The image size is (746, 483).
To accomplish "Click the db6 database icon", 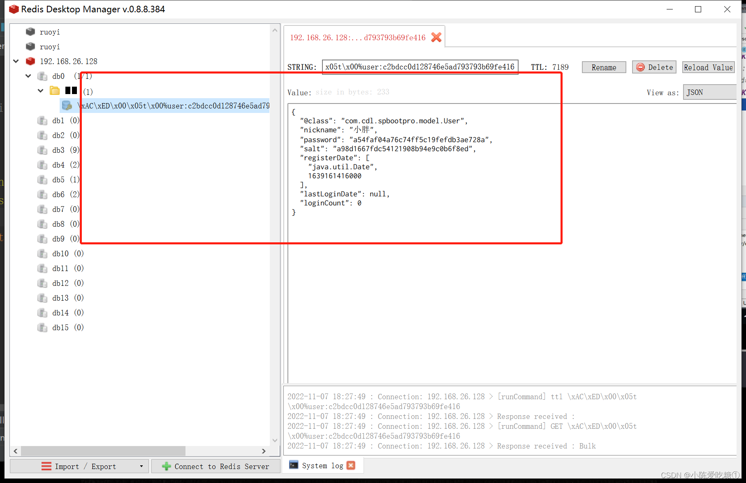I will 42,194.
